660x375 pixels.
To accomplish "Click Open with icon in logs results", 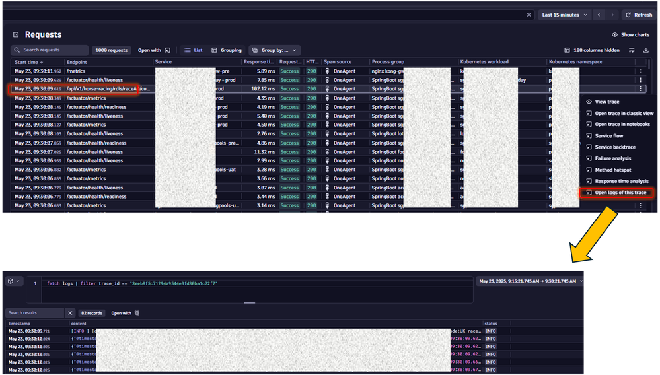I will [x=125, y=313].
